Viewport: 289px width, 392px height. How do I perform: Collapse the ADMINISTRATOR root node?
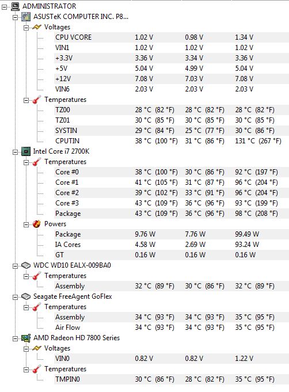click(x=5, y=7)
